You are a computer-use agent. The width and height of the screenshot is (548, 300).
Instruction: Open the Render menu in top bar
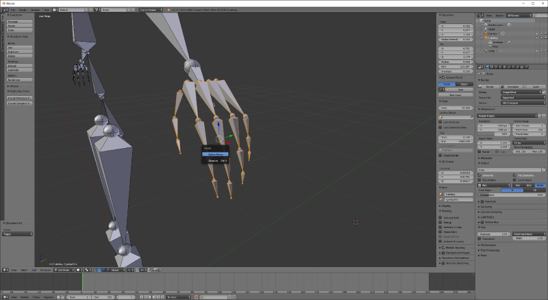(23, 10)
